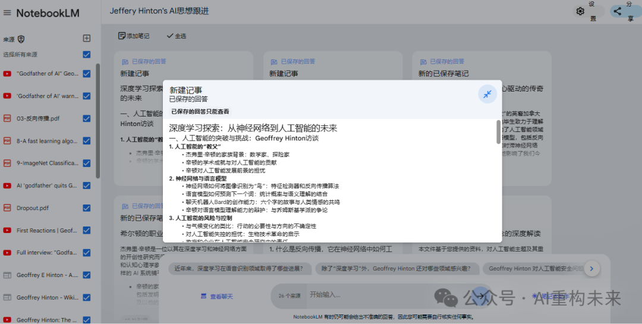The height and width of the screenshot is (324, 642).
Task: Click section title 1. 人工智能的"教父"
Action: [x=195, y=146]
